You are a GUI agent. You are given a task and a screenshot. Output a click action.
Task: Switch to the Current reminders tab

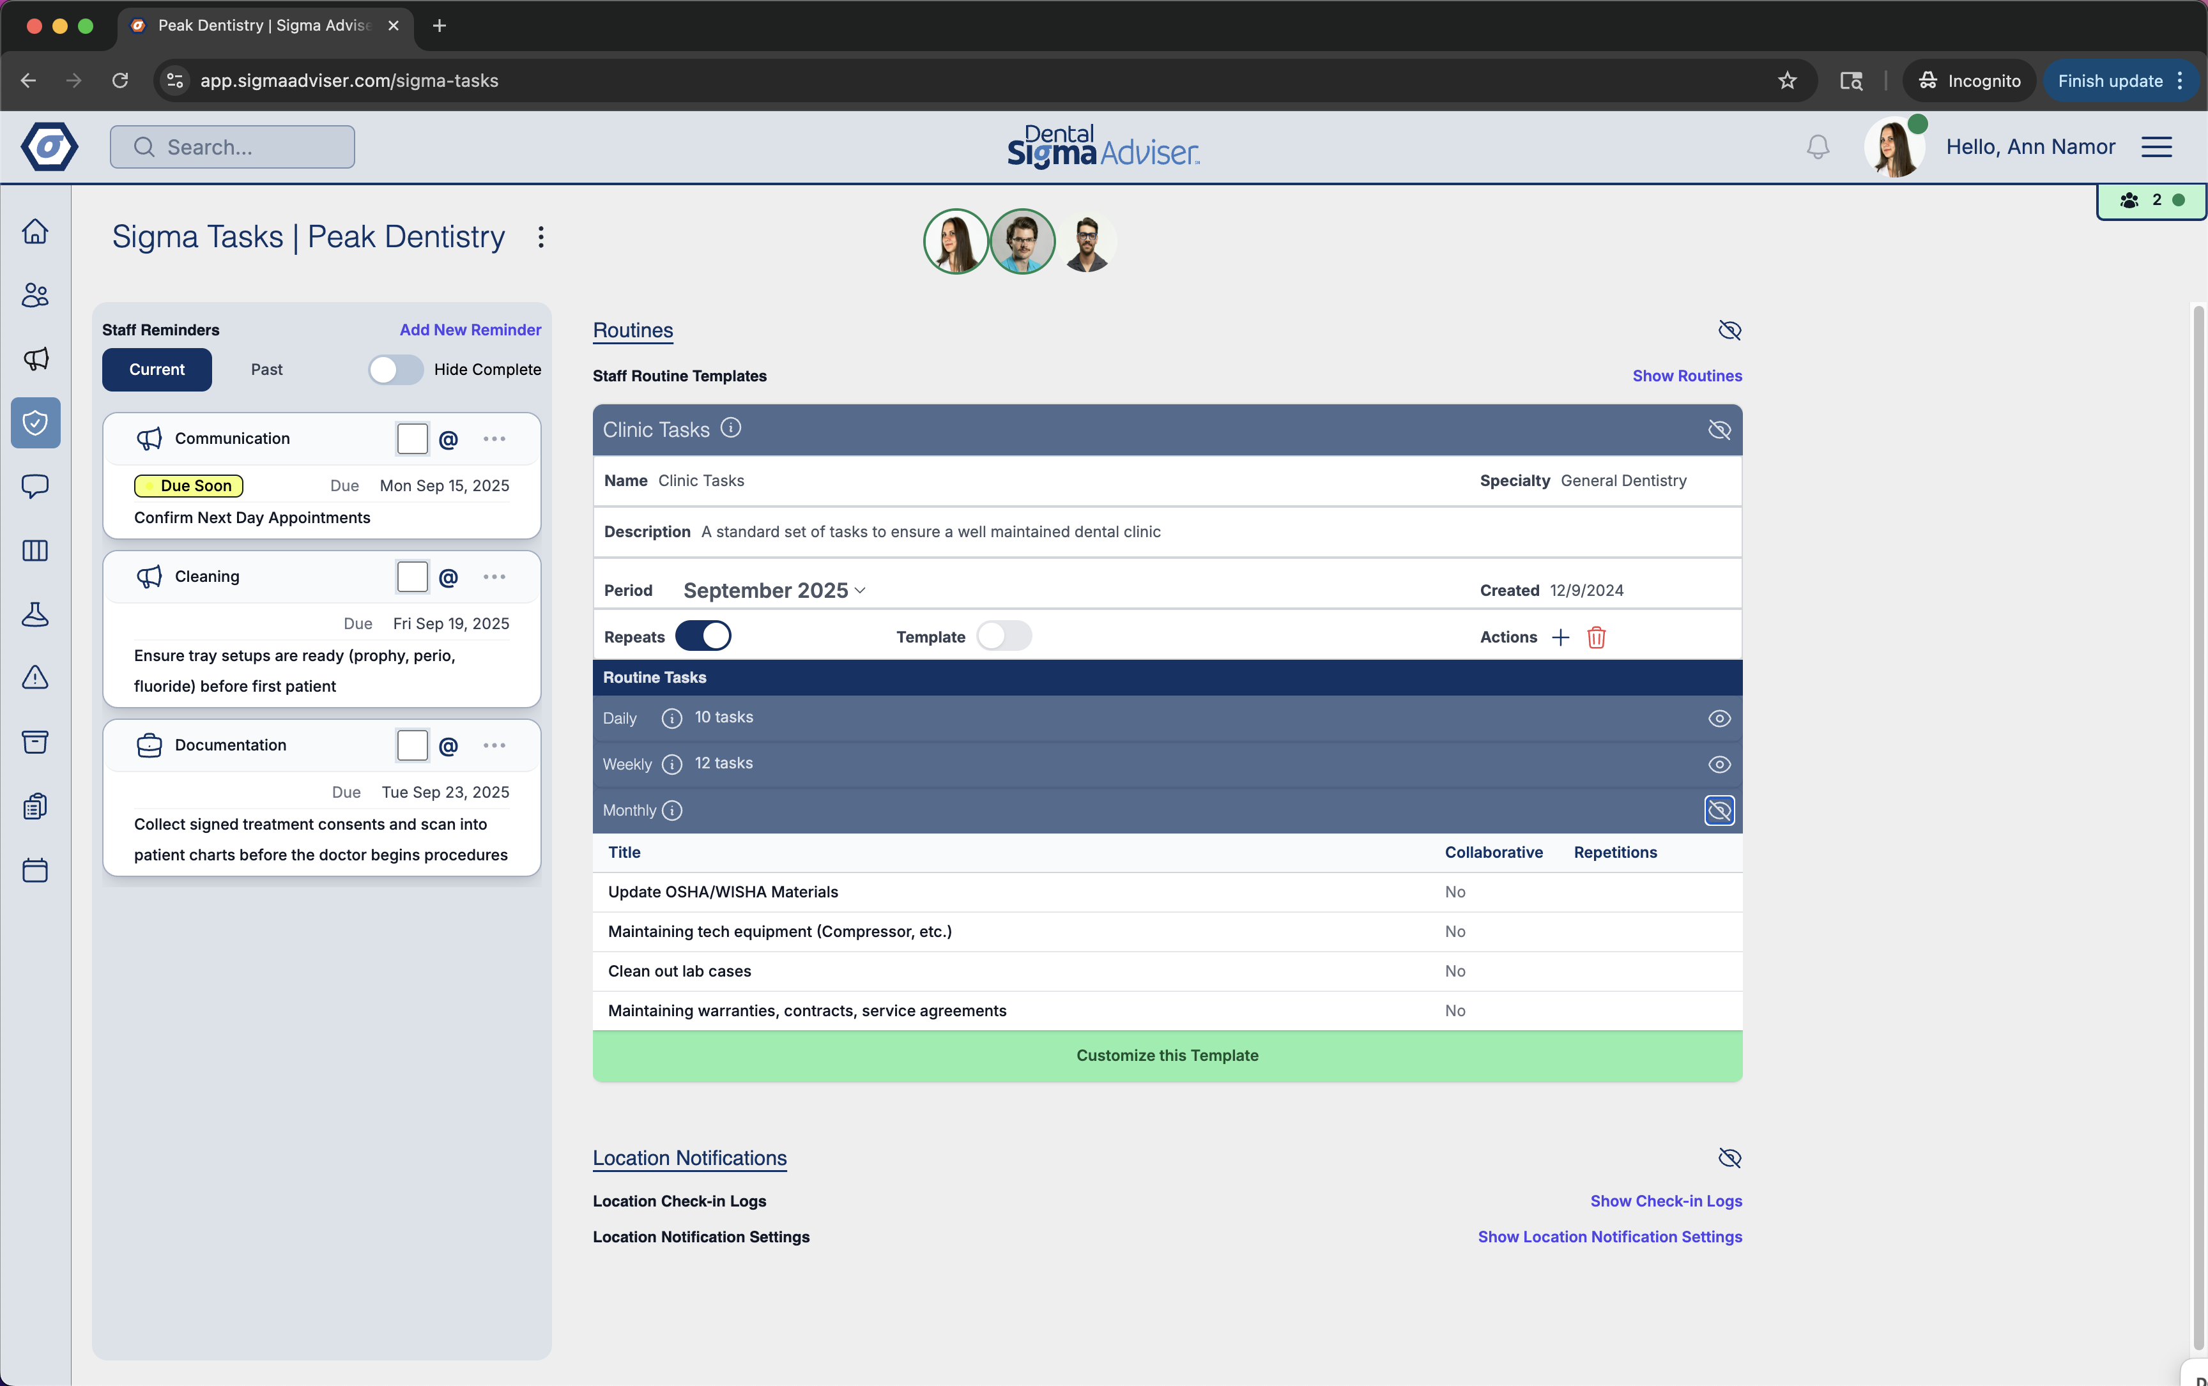(157, 369)
